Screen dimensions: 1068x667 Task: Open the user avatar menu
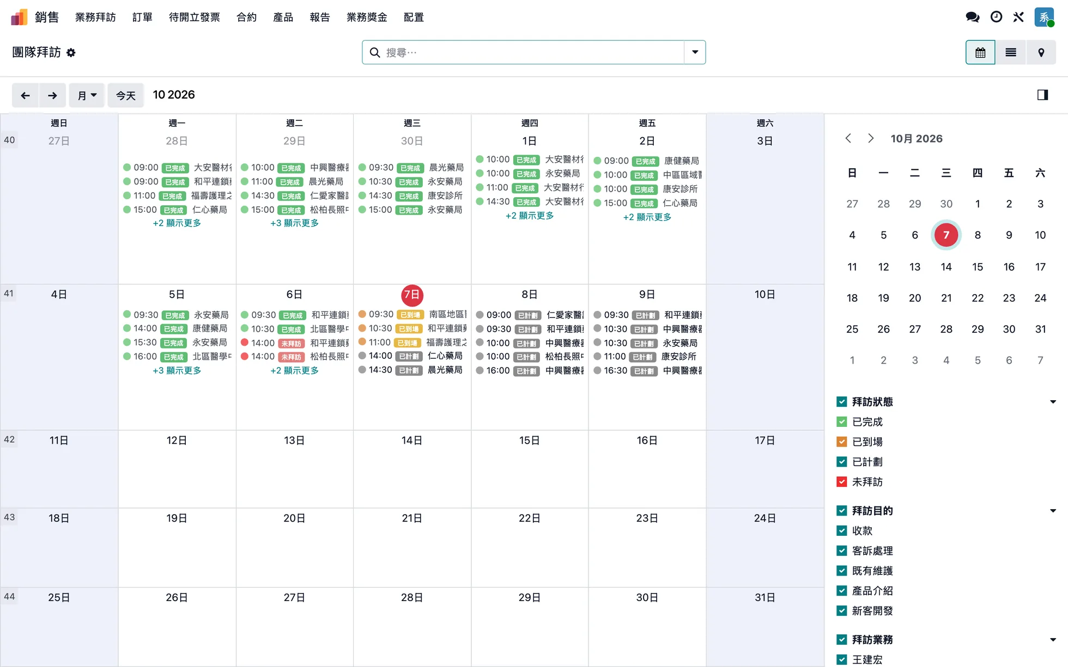tap(1044, 17)
